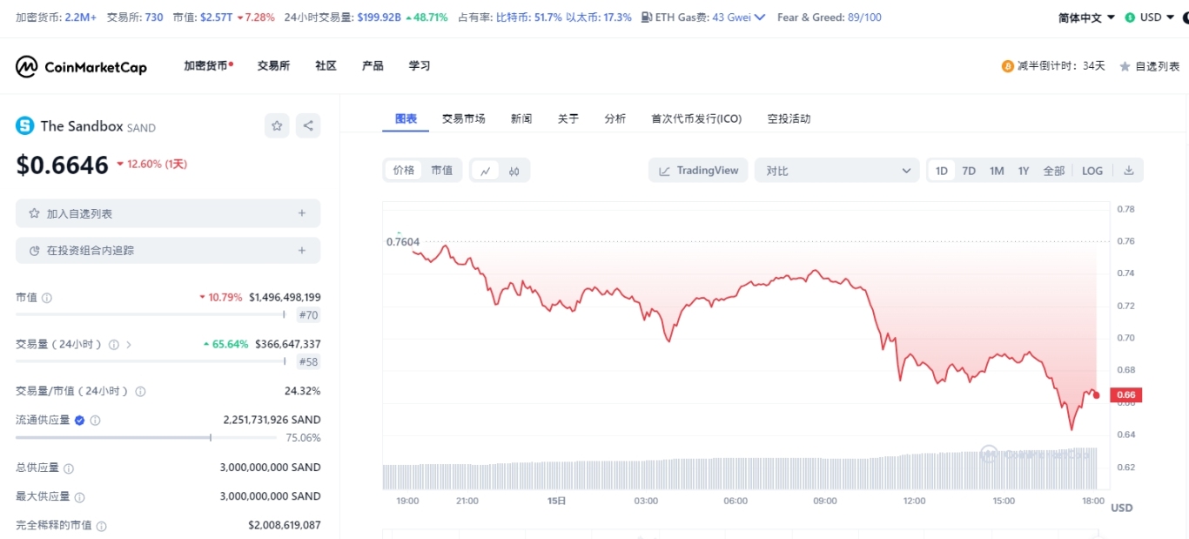
Task: Open the Products (产品) menu
Action: [x=373, y=66]
